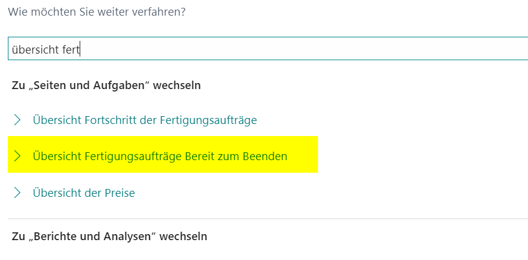
Task: Click empty space right of typed search text
Action: point(303,49)
